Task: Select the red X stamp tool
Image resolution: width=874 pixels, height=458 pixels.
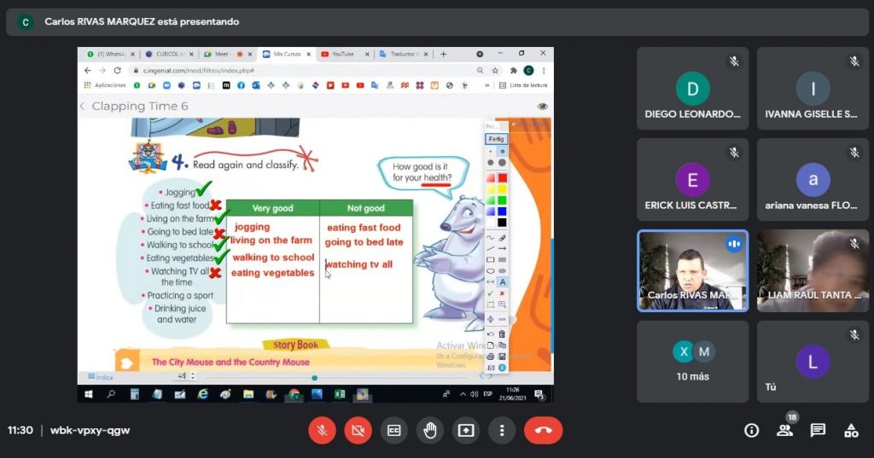Action: tap(502, 293)
